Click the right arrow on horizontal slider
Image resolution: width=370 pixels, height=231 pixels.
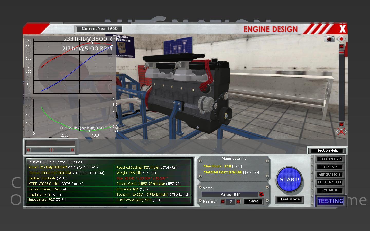(x=72, y=150)
